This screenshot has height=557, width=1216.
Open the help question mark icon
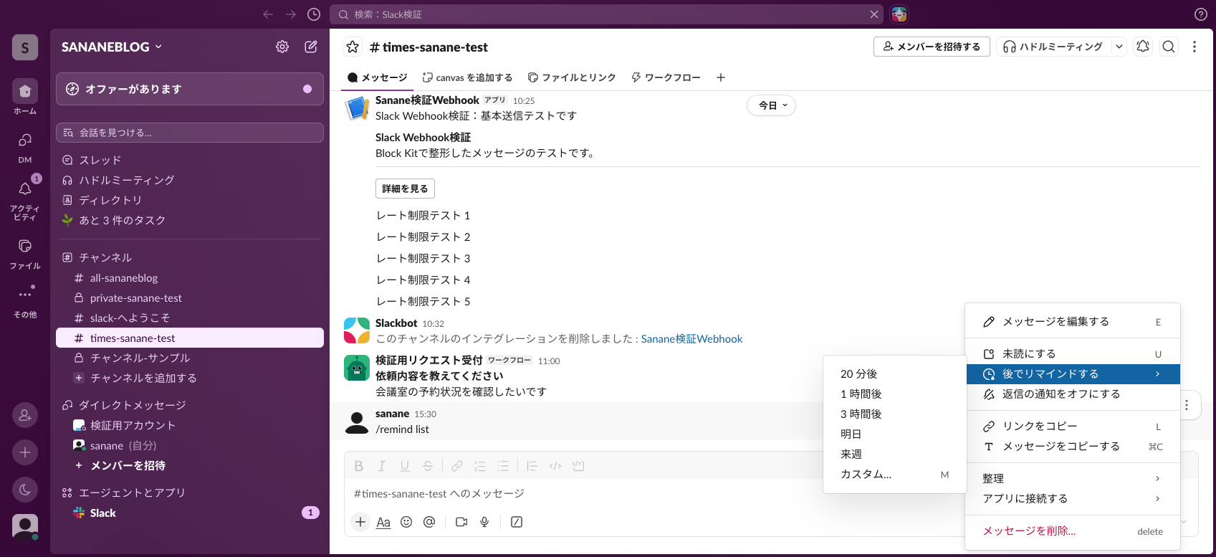coord(1201,14)
